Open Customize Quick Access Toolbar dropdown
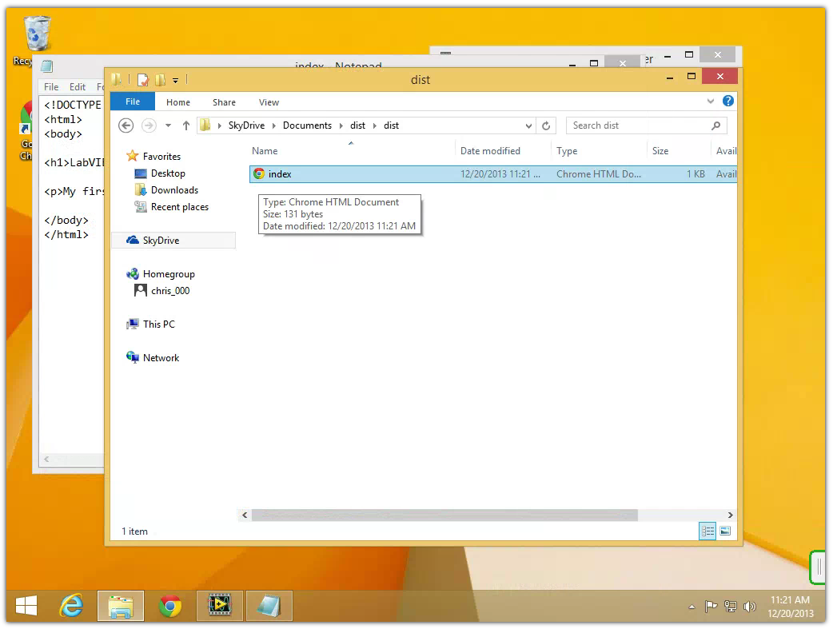The image size is (833, 629). click(x=175, y=80)
